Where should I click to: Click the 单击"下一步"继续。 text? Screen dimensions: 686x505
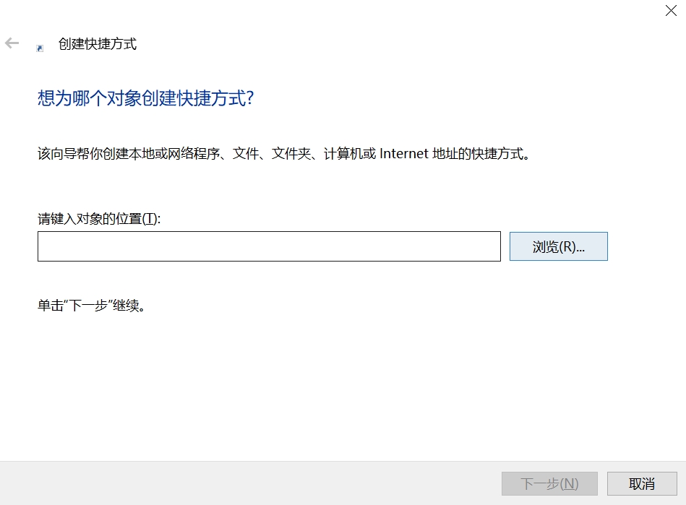pos(91,305)
